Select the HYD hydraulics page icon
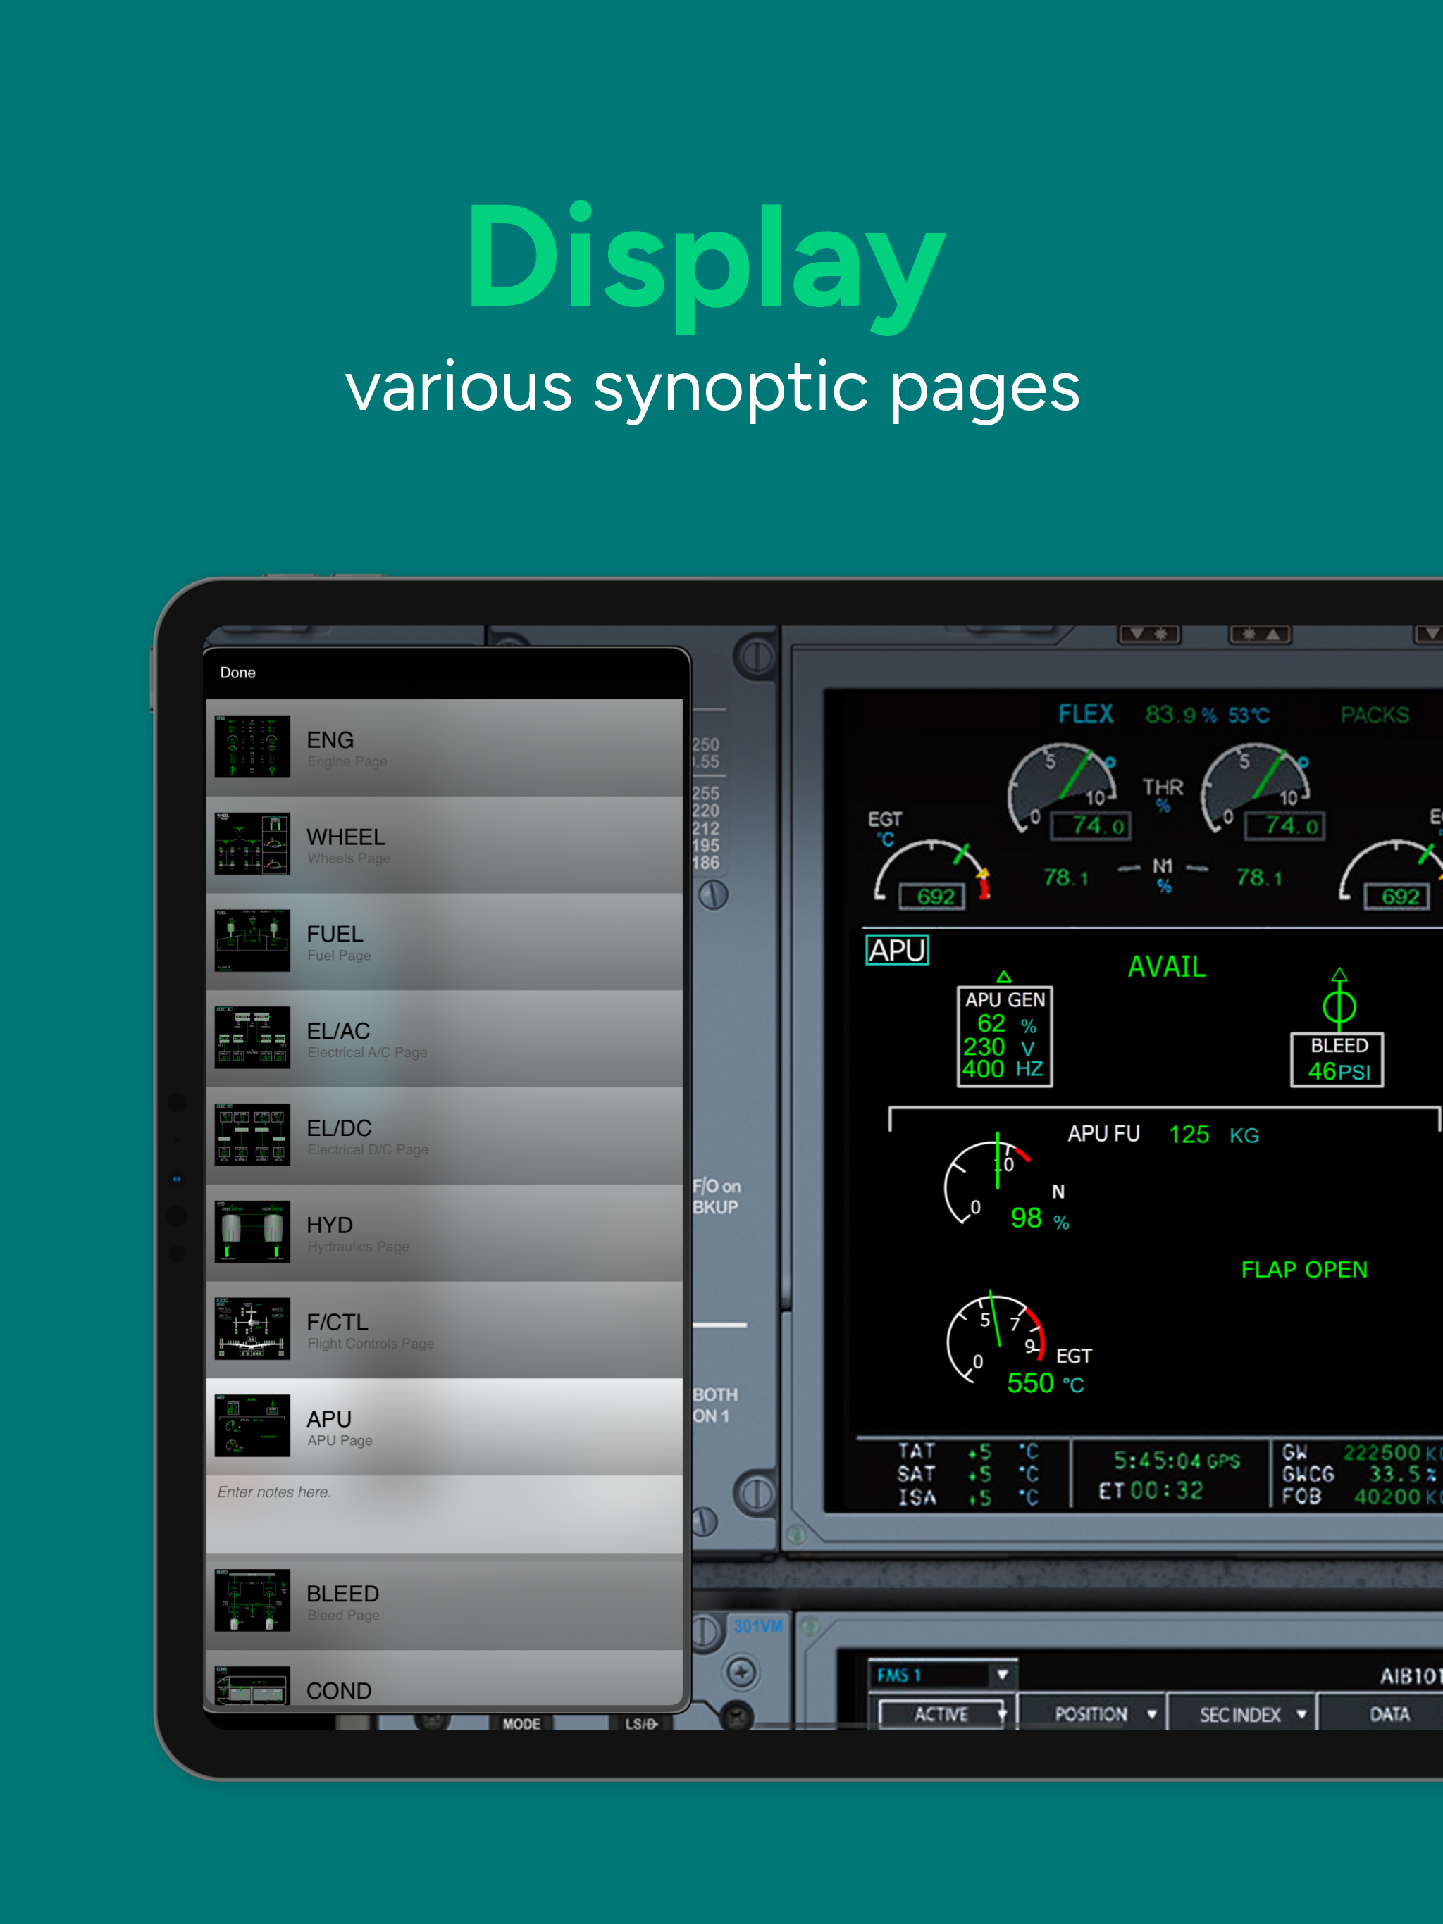Image resolution: width=1443 pixels, height=1924 pixels. pyautogui.click(x=252, y=1232)
